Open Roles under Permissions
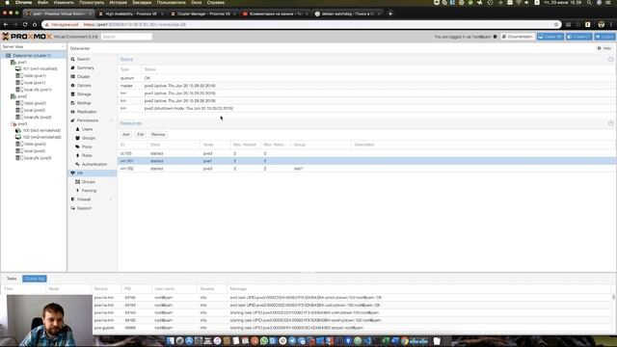The image size is (617, 347). [87, 155]
